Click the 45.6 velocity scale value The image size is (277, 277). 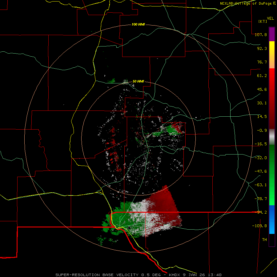[x=262, y=89]
